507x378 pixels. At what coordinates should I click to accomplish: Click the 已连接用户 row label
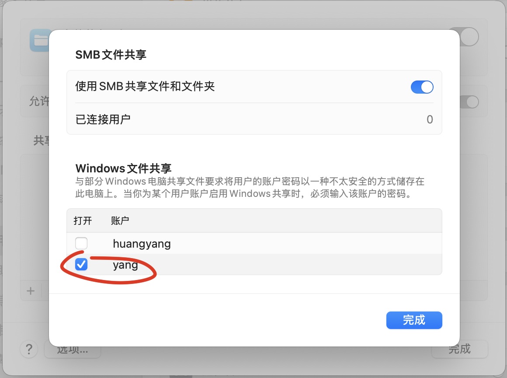[103, 119]
